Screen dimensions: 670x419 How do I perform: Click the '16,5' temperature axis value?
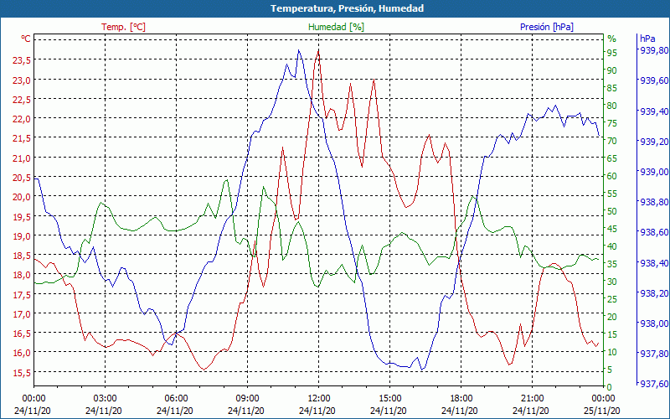point(22,334)
